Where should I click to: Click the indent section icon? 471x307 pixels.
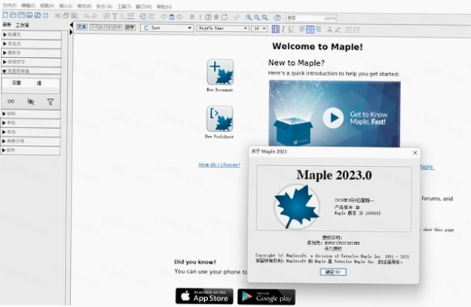[x=143, y=17]
